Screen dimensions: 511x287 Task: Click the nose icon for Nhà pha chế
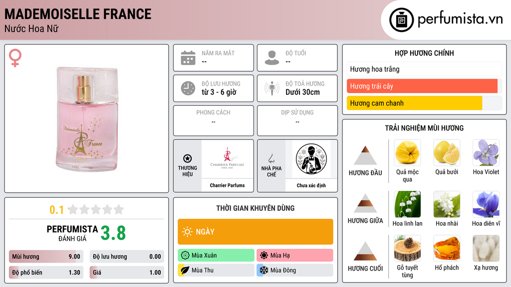point(271,158)
